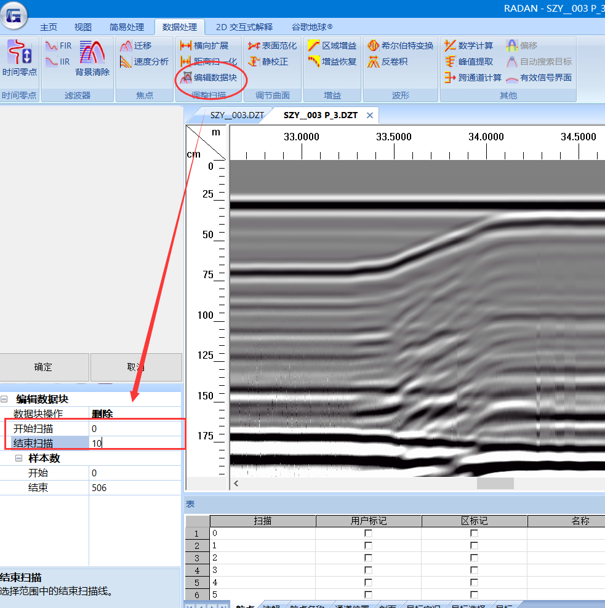Tick 区标记 checkbox in row 2
The height and width of the screenshot is (608, 605).
pyautogui.click(x=474, y=546)
